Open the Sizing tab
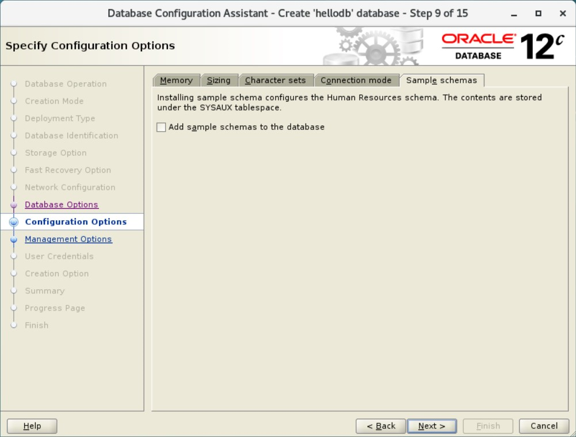 (x=219, y=80)
